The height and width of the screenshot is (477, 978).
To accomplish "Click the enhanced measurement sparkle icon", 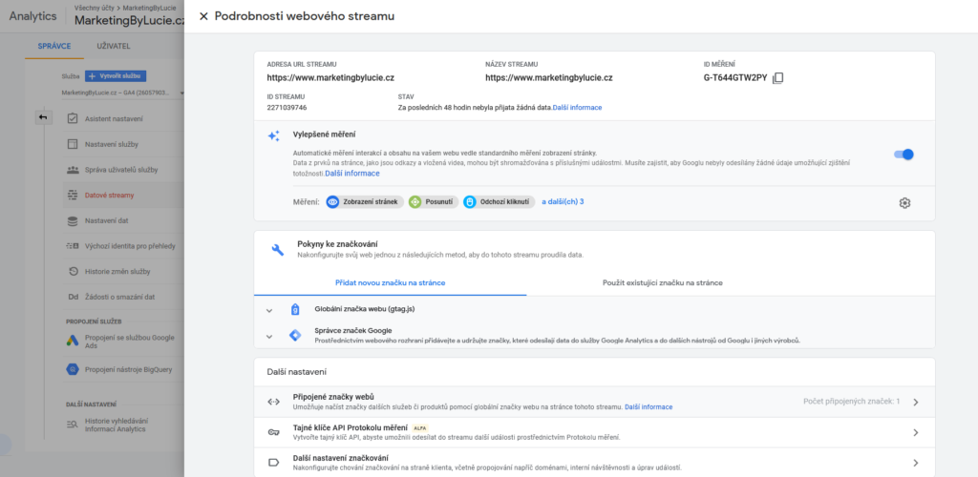I will (x=273, y=135).
